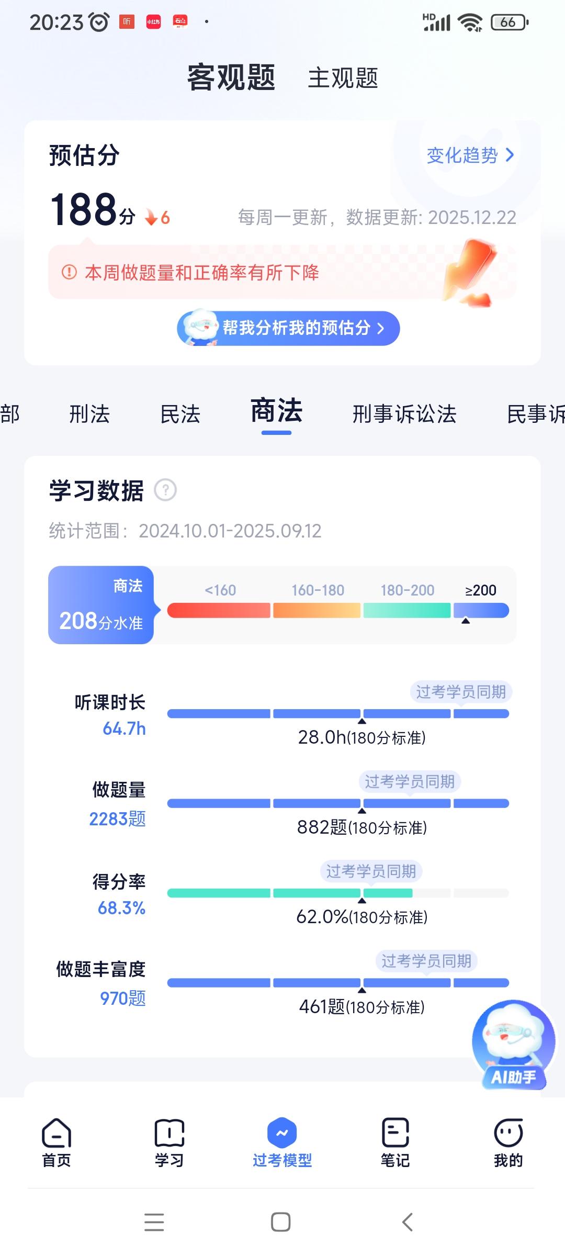Tap the 听课时长 progress bar
Viewport: 565px width, 1256px height.
[338, 714]
